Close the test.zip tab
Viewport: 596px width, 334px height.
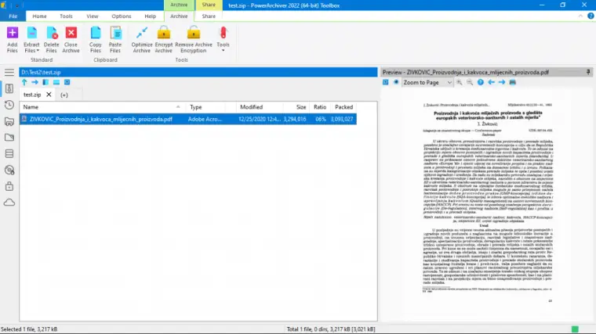click(x=49, y=95)
